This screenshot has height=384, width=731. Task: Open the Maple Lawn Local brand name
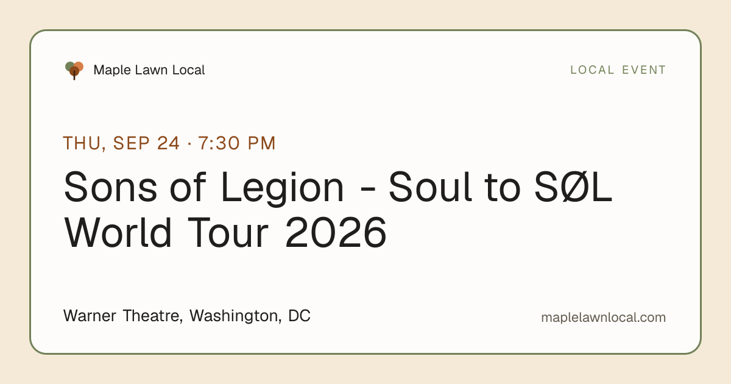pyautogui.click(x=149, y=70)
